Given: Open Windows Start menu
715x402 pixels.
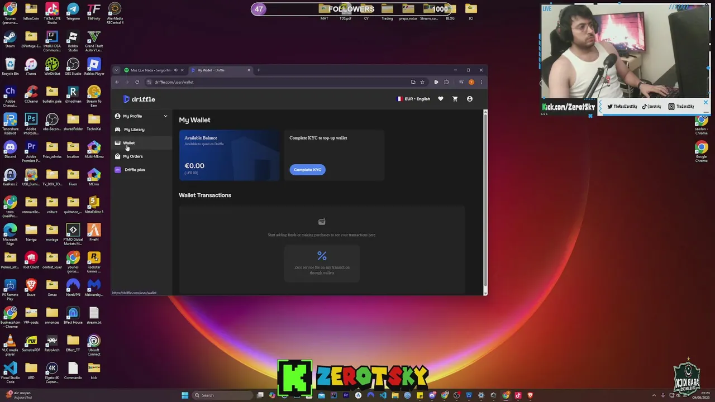Looking at the screenshot, I should pos(185,395).
